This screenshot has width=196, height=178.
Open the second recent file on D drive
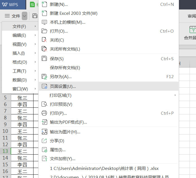coord(109,176)
